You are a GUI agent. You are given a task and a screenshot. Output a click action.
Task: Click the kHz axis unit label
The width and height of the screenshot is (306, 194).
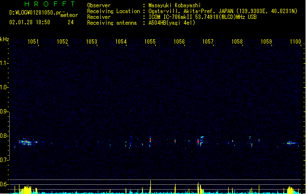(x=4, y=39)
